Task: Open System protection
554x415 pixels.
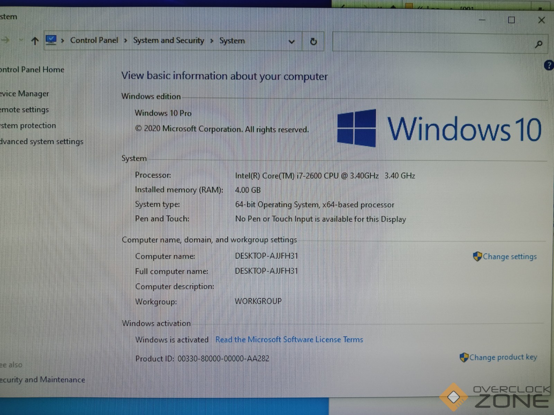Action: click(x=28, y=126)
